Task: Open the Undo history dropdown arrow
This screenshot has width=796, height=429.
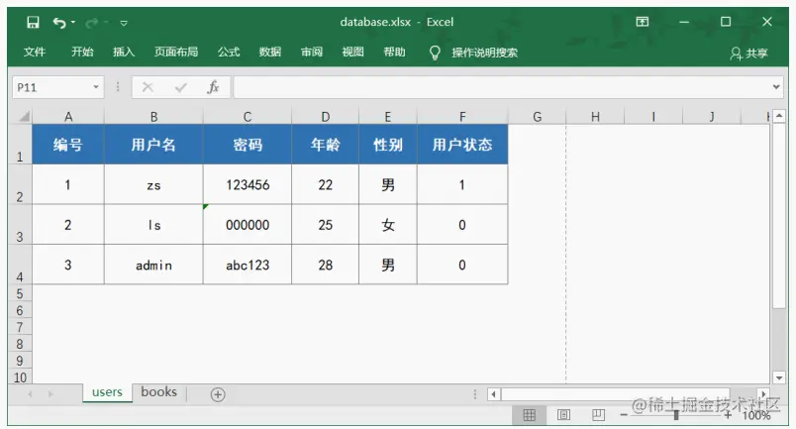Action: click(x=73, y=23)
